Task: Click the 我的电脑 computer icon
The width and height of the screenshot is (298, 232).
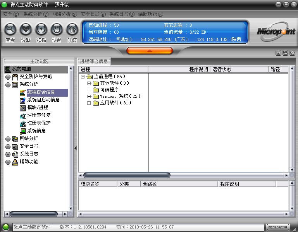Action: 8,69
